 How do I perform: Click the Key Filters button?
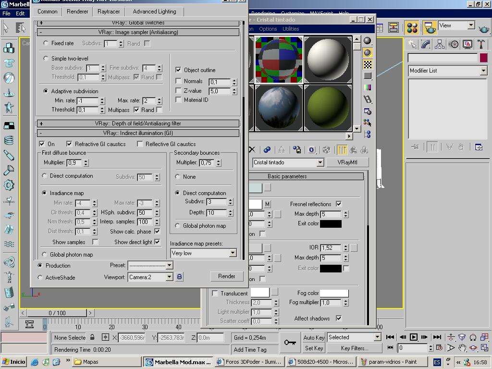(x=355, y=348)
